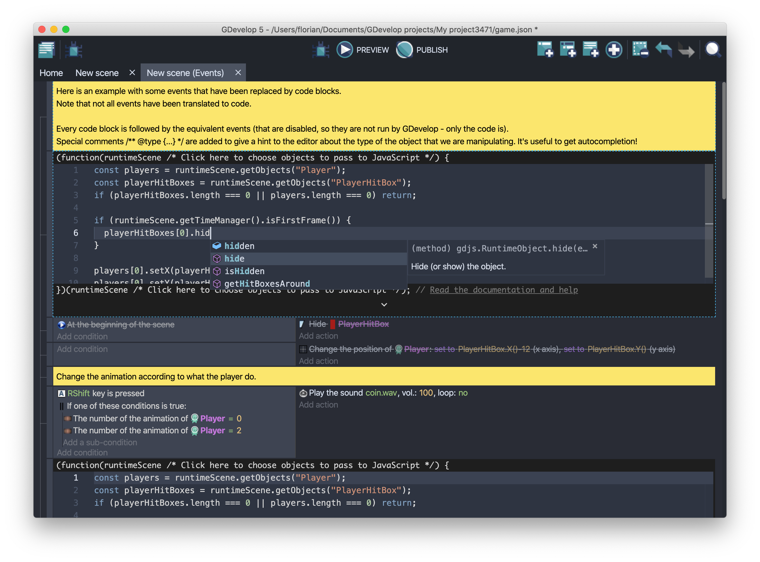Select the Change the position of Player action
The width and height of the screenshot is (760, 562).
coord(487,349)
